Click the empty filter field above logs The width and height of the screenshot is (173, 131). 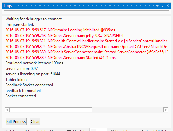pos(86,12)
